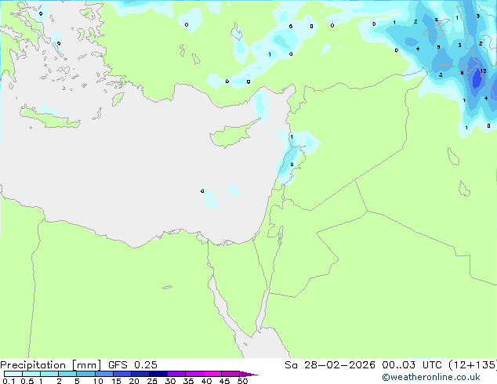Click the above-50 legend arrow tip
This screenshot has width=497, height=384.
[x=248, y=374]
